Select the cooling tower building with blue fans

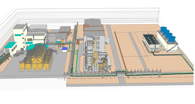[x=167, y=40]
